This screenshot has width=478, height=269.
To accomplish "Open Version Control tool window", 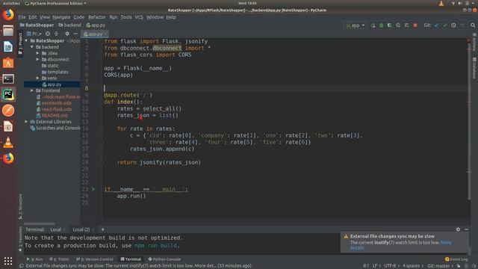I will (95, 259).
